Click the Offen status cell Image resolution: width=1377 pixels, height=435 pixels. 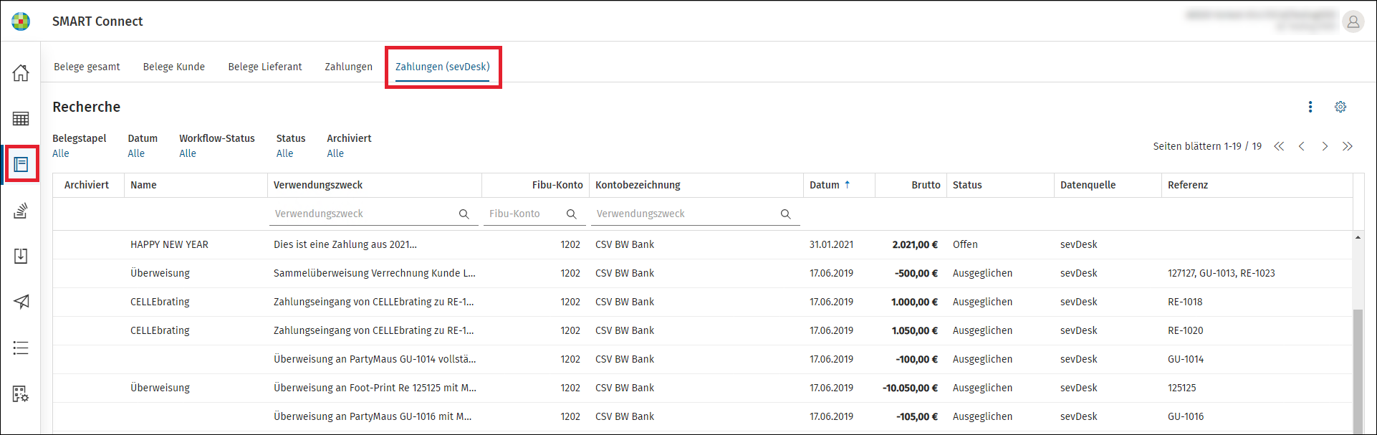tap(965, 244)
